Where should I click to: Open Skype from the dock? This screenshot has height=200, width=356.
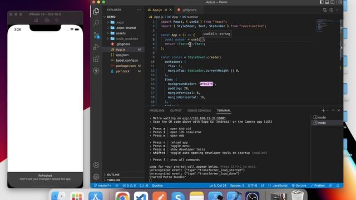pyautogui.click(x=178, y=196)
